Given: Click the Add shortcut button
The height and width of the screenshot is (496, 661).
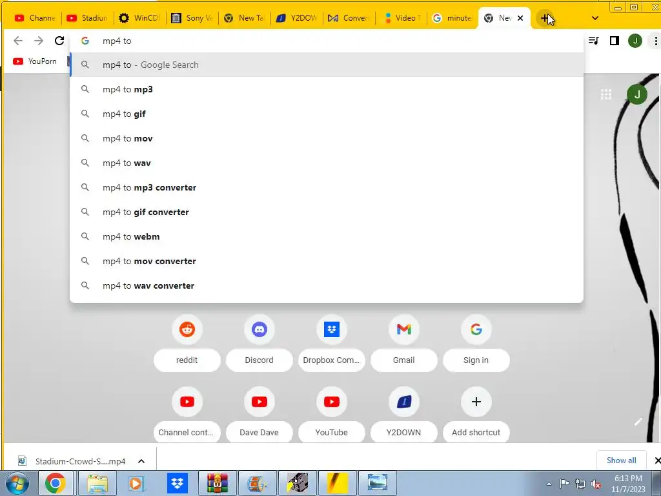Looking at the screenshot, I should tap(476, 415).
